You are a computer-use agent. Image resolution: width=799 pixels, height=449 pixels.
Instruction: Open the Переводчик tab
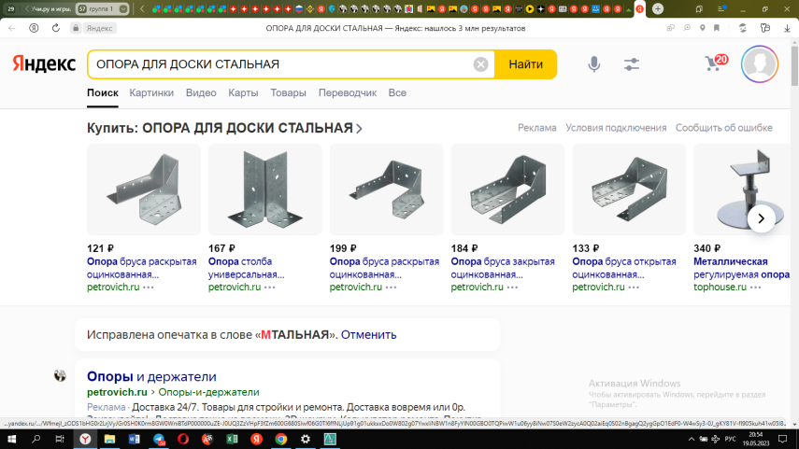click(x=348, y=92)
